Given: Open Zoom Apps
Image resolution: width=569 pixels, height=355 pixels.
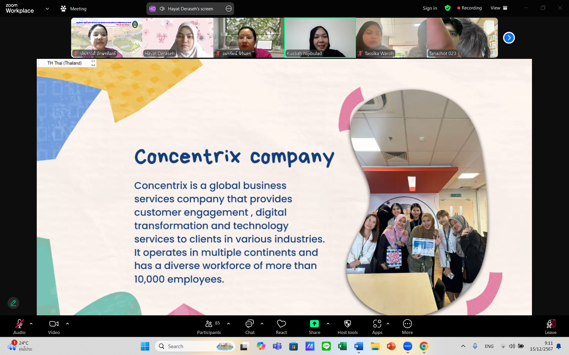Looking at the screenshot, I should pos(377,327).
